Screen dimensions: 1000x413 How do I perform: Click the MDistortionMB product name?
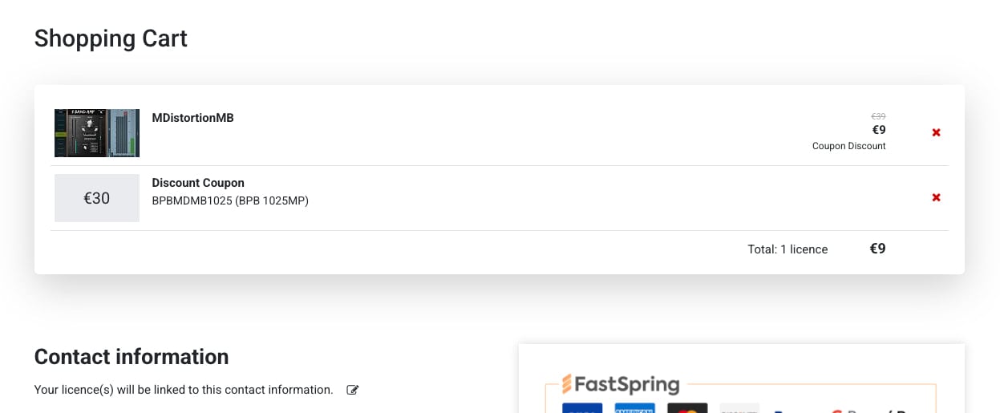pos(192,118)
